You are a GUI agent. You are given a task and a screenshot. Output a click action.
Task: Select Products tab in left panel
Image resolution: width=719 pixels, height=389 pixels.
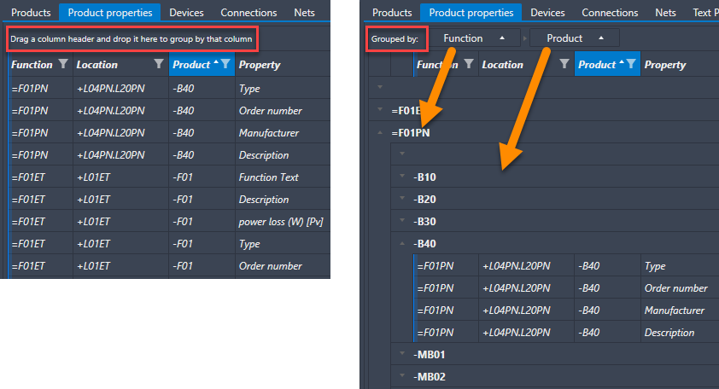pyautogui.click(x=30, y=13)
